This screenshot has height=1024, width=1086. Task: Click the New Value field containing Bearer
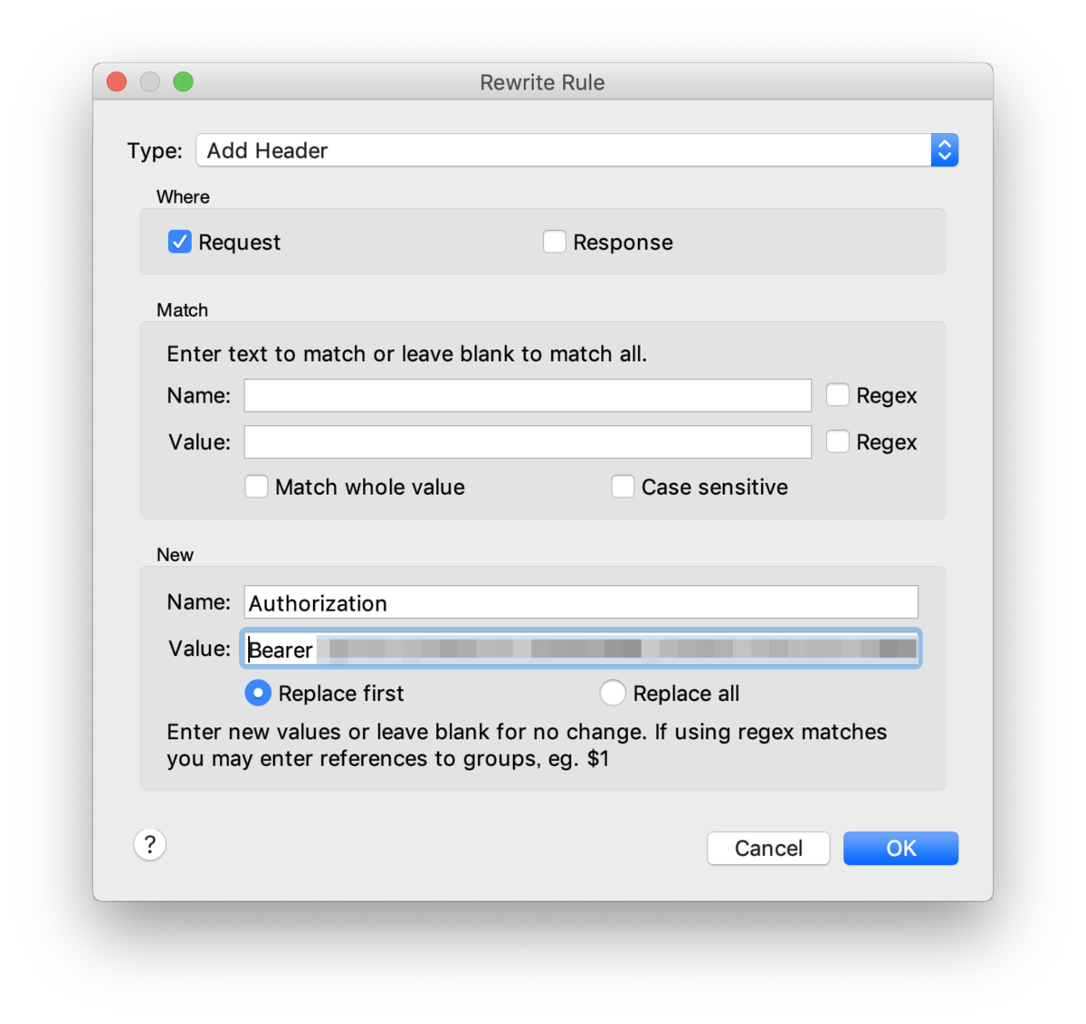(x=581, y=649)
